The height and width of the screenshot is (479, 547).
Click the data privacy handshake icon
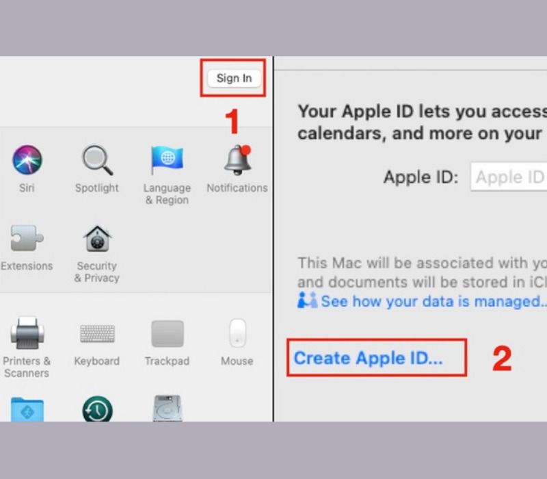(x=307, y=300)
